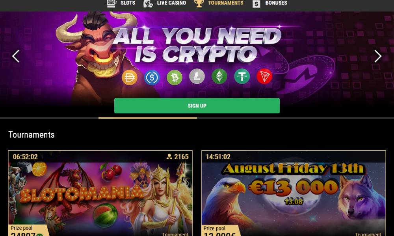The height and width of the screenshot is (236, 394).
Task: Click the slot machine icon beside Slots
Action: coord(112,3)
